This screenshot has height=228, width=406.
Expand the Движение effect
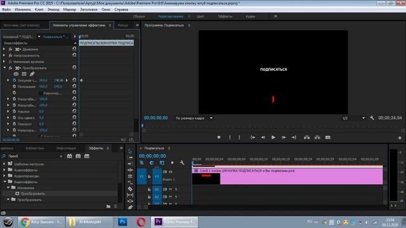(x=4, y=49)
